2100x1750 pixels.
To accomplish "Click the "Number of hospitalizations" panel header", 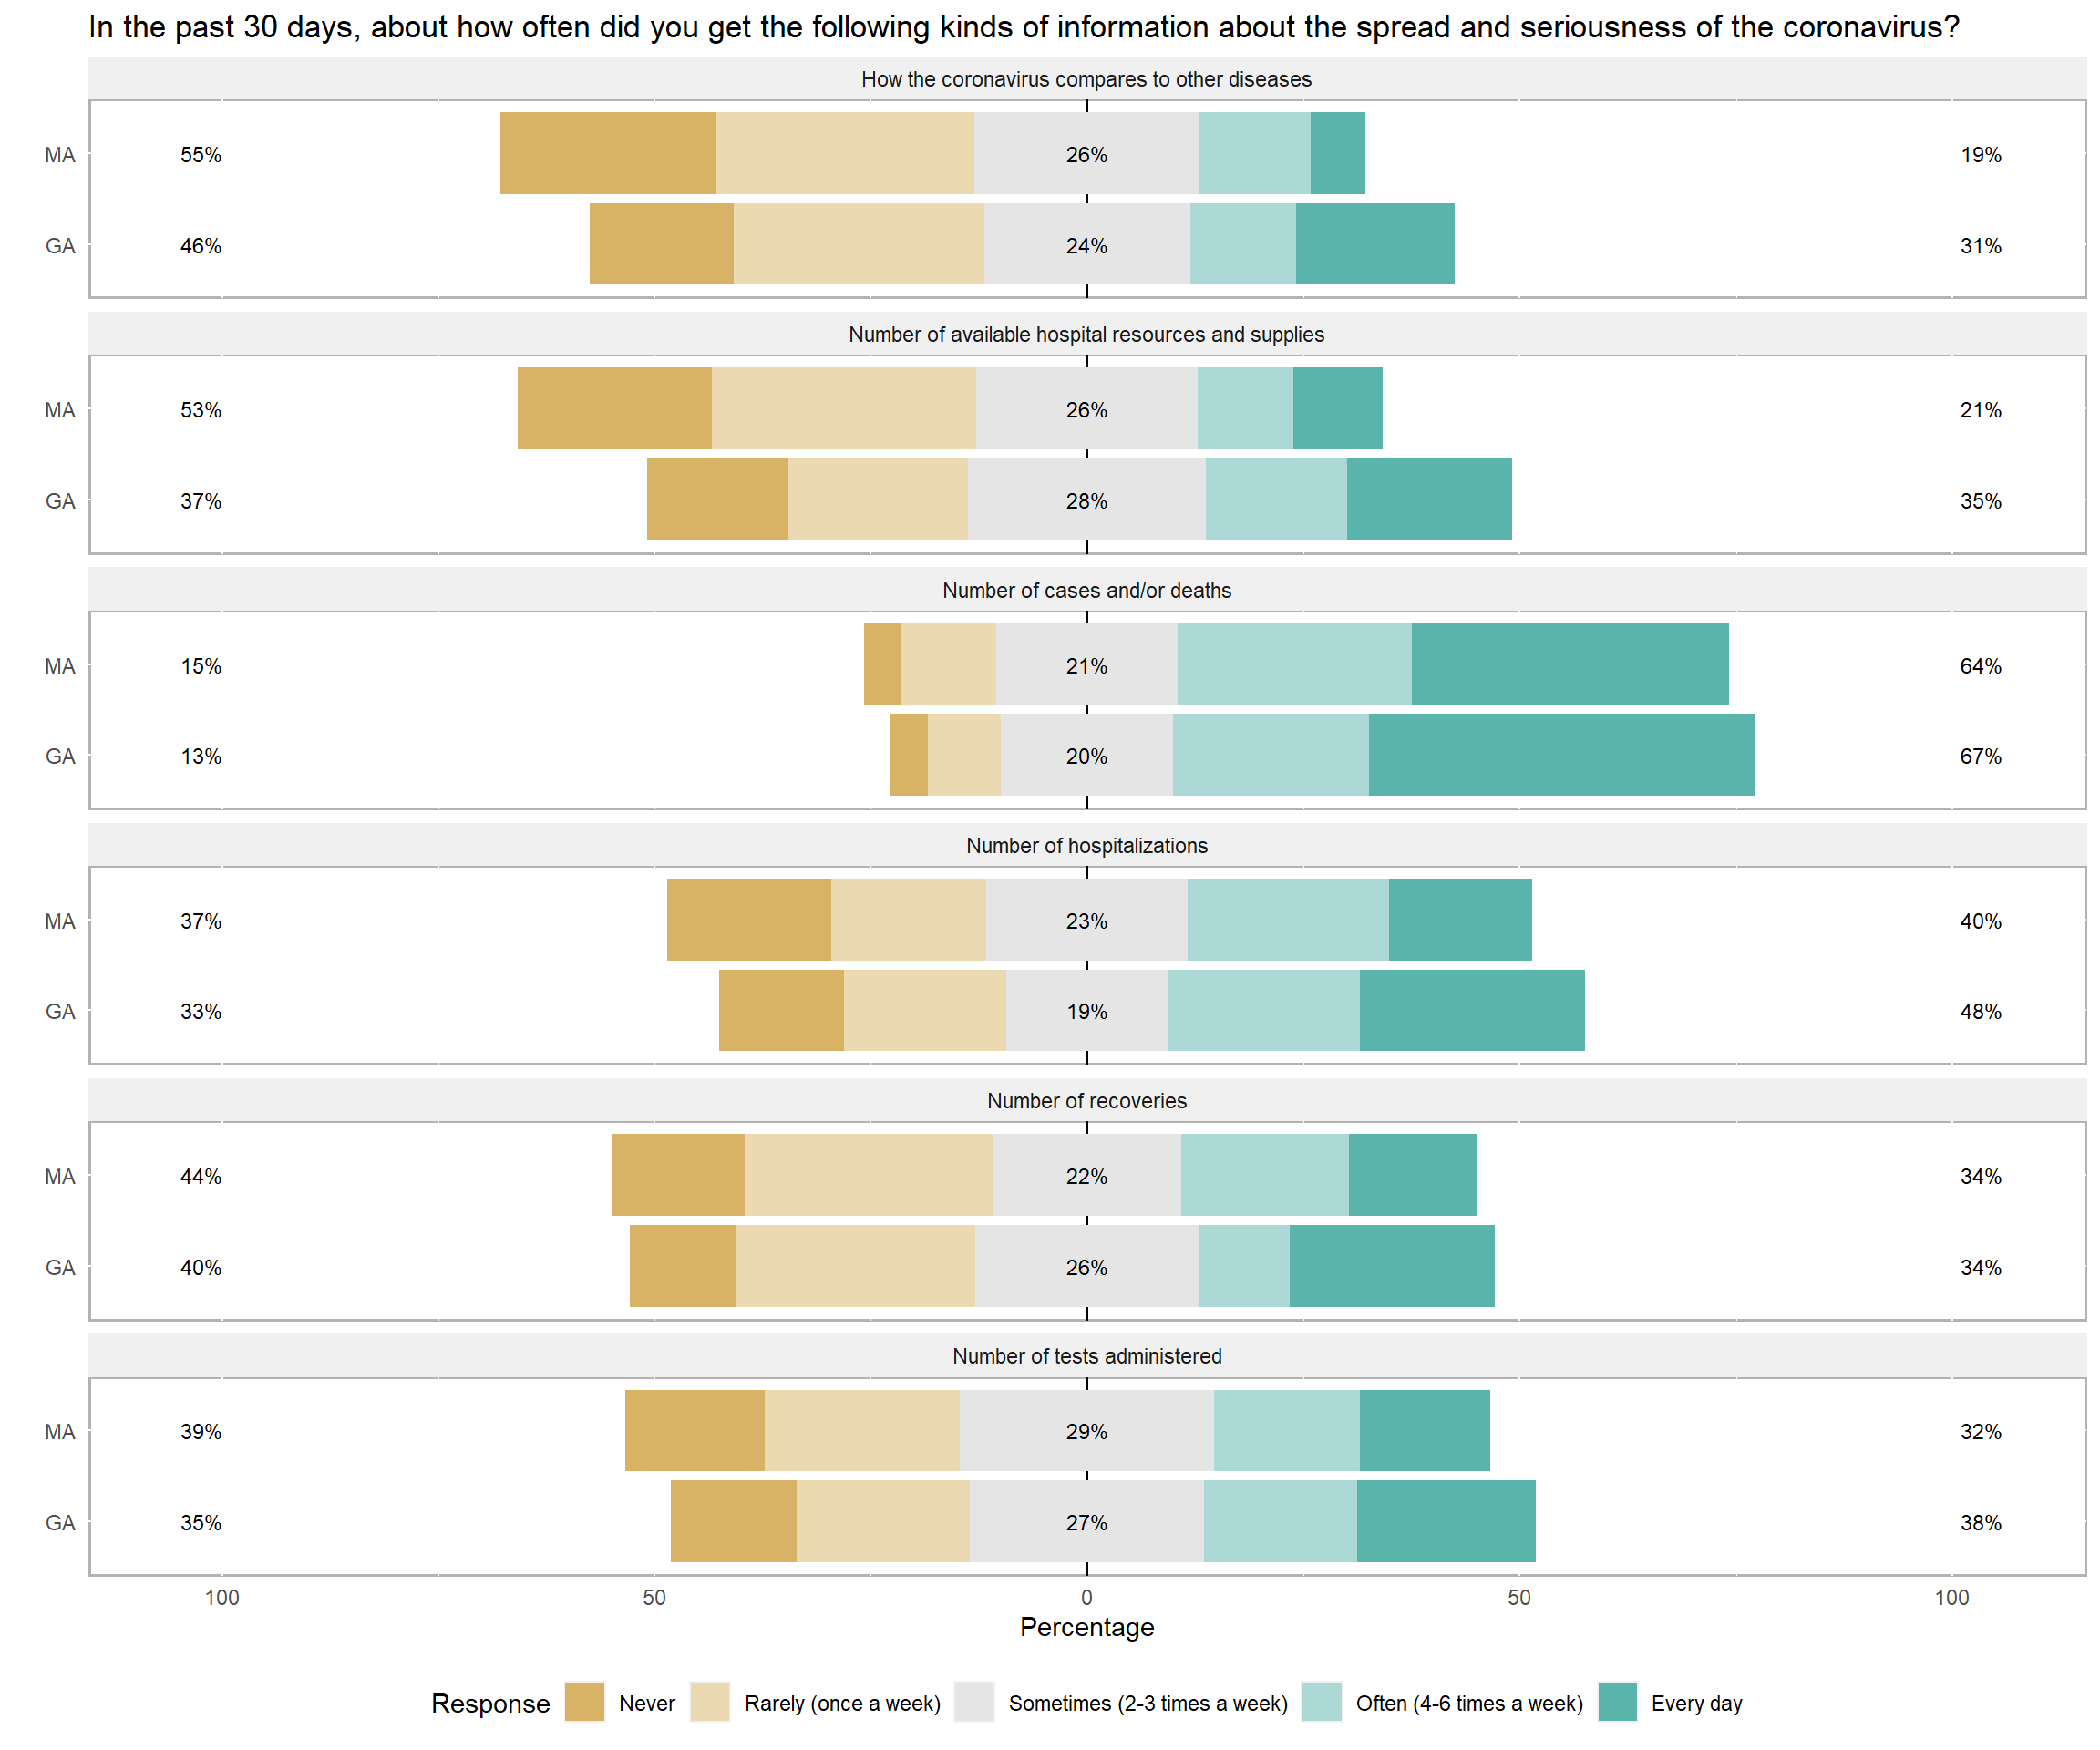I will (x=1086, y=846).
